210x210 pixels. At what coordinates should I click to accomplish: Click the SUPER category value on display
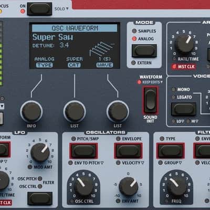click(75, 59)
